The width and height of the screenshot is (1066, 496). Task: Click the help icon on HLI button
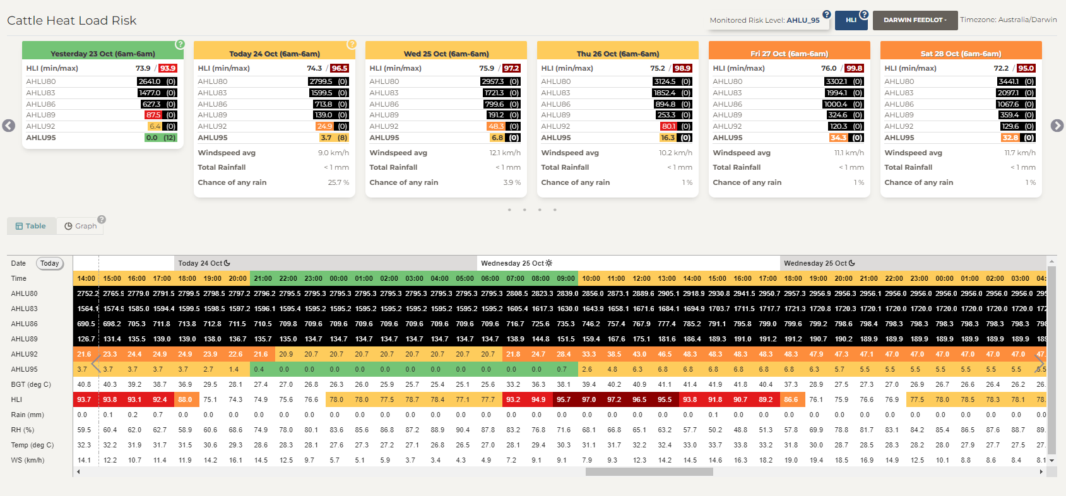tap(864, 15)
